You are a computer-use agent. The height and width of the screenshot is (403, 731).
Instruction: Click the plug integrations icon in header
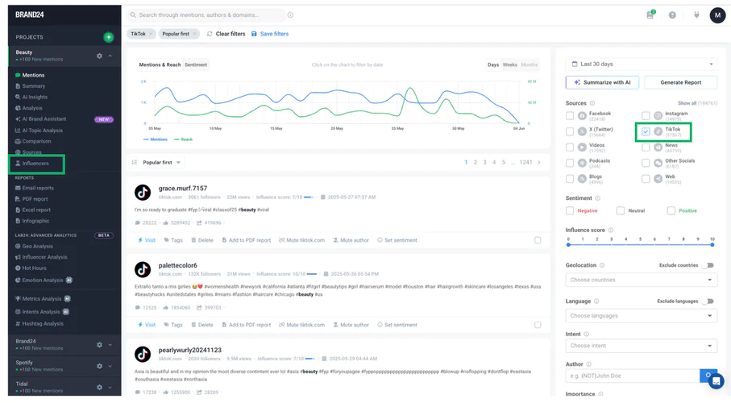click(x=696, y=15)
